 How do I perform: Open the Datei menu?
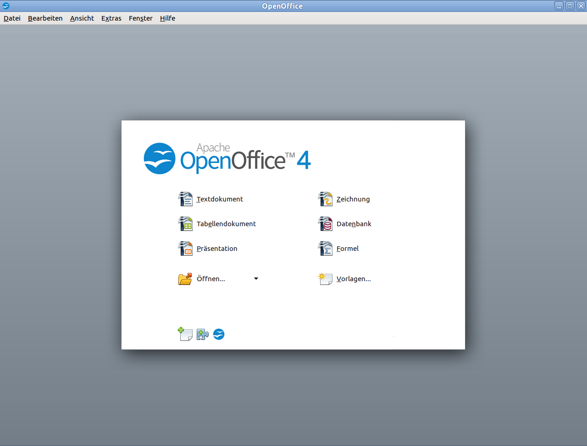point(12,18)
